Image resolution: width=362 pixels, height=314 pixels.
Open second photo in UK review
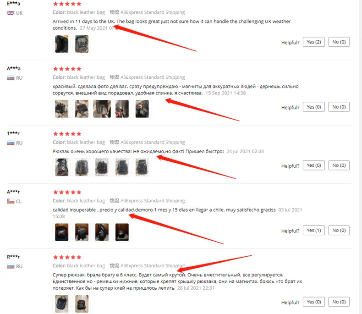point(82,44)
